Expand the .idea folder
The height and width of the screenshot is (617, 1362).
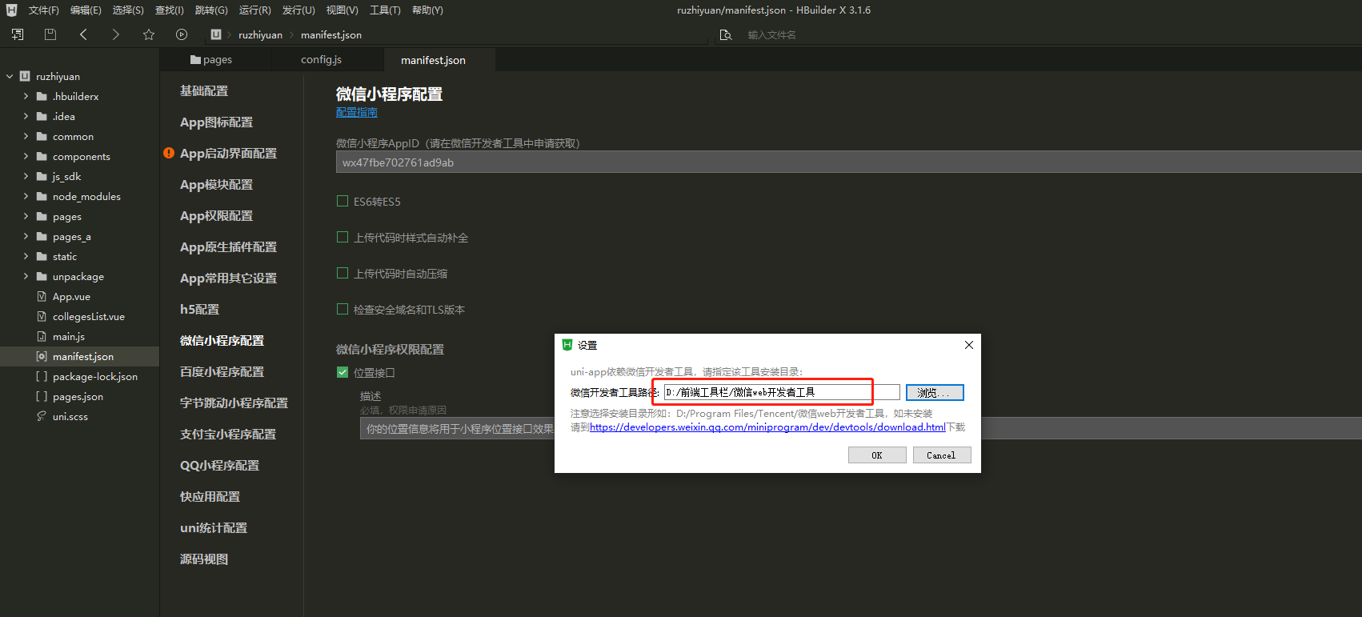26,116
